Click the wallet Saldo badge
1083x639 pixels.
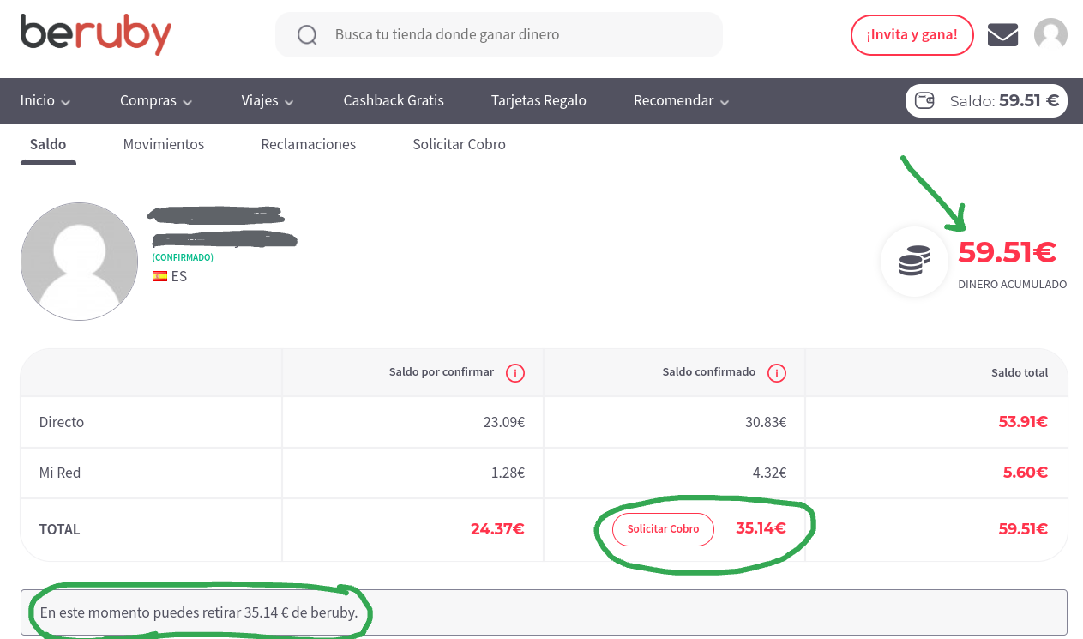pos(986,100)
